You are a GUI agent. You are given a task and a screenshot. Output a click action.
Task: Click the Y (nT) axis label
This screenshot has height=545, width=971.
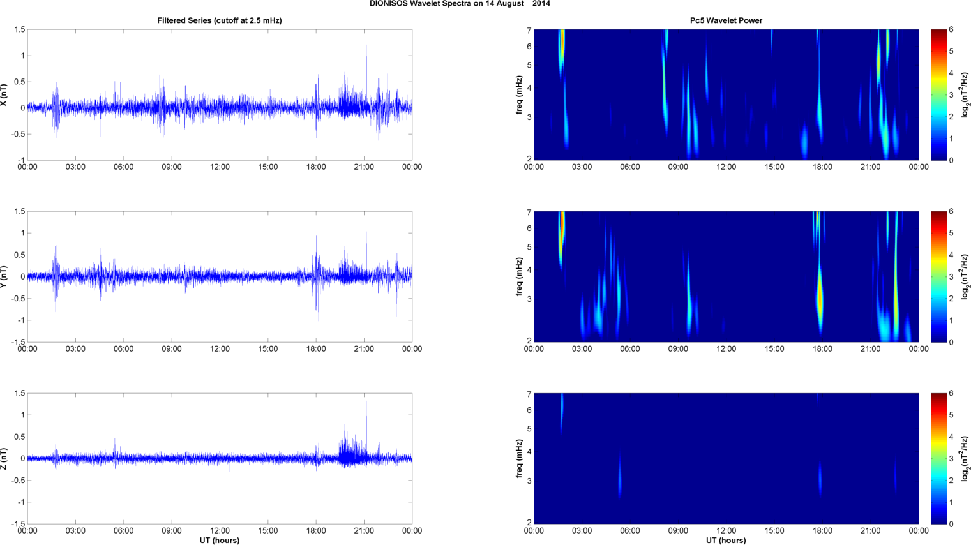(x=4, y=276)
